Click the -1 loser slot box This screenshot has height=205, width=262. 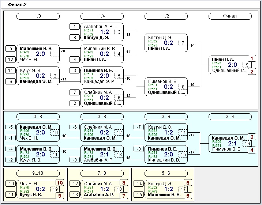pos(11,138)
